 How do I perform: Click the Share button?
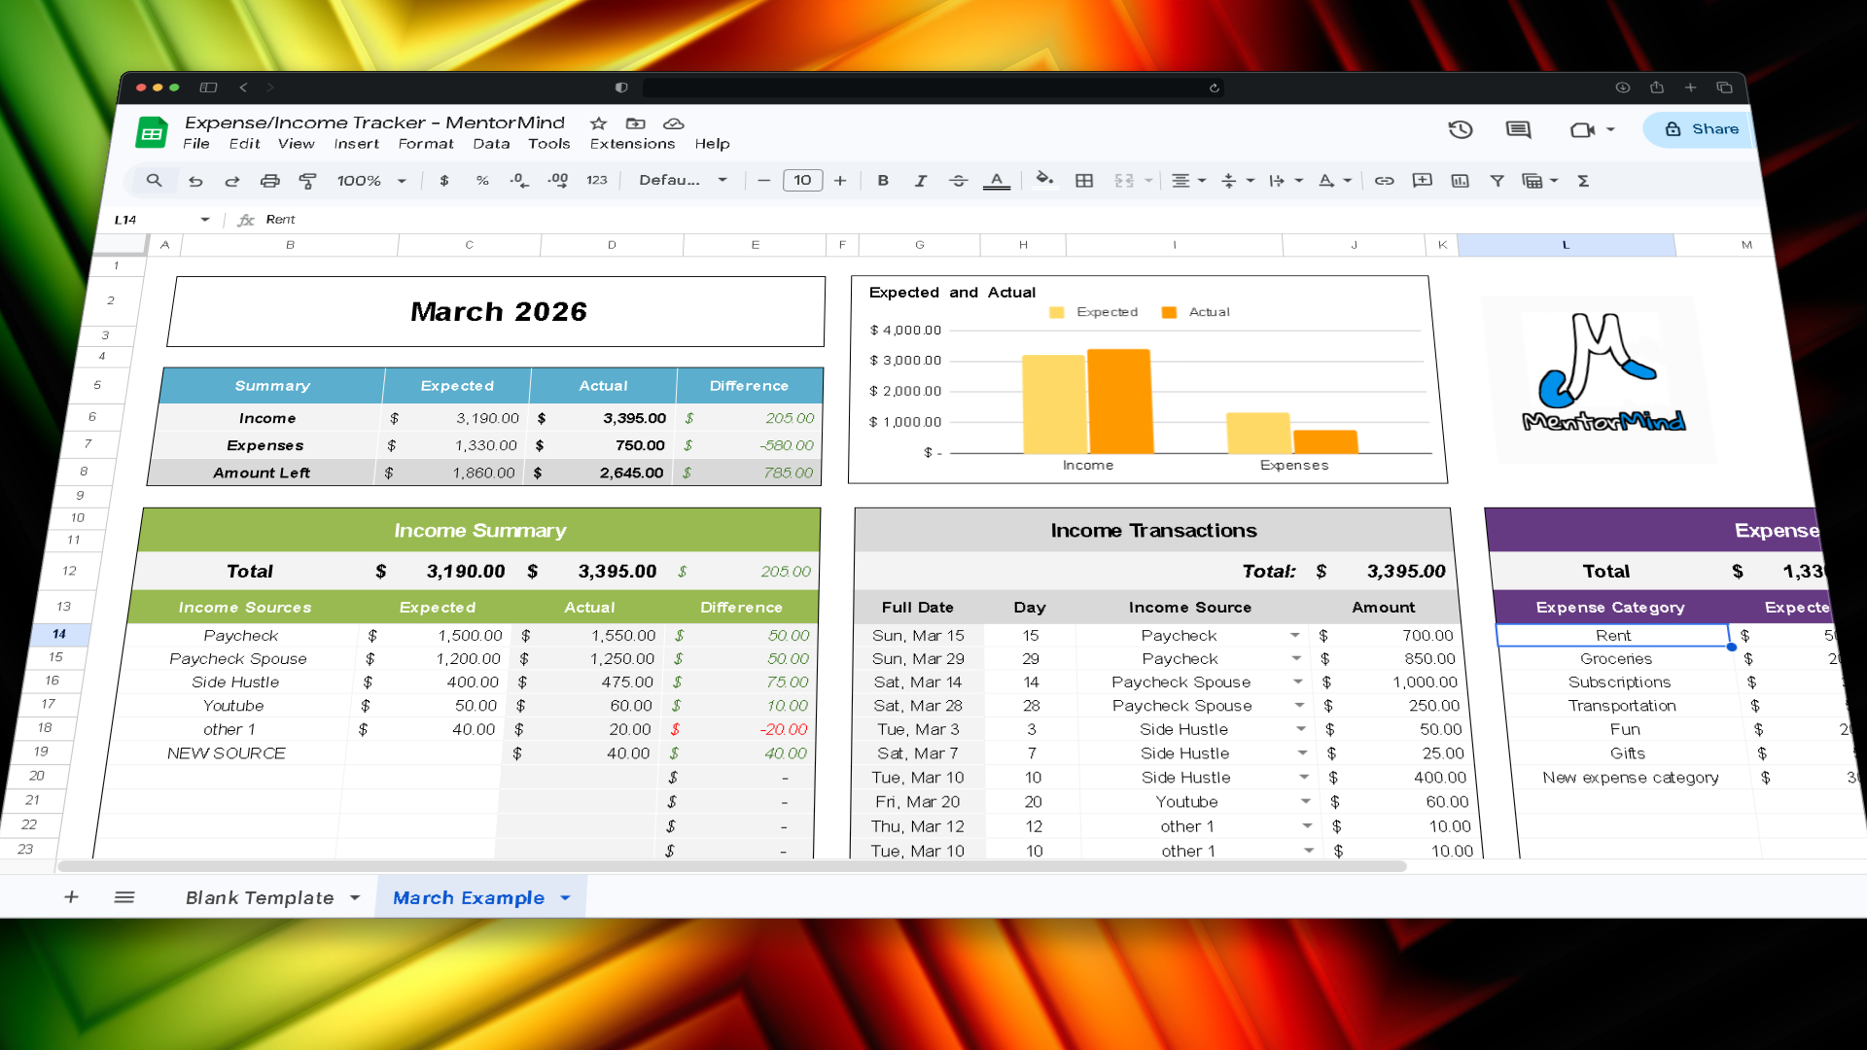(x=1701, y=129)
